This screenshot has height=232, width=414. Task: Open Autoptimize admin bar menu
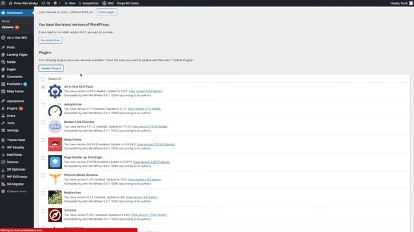(x=89, y=3)
